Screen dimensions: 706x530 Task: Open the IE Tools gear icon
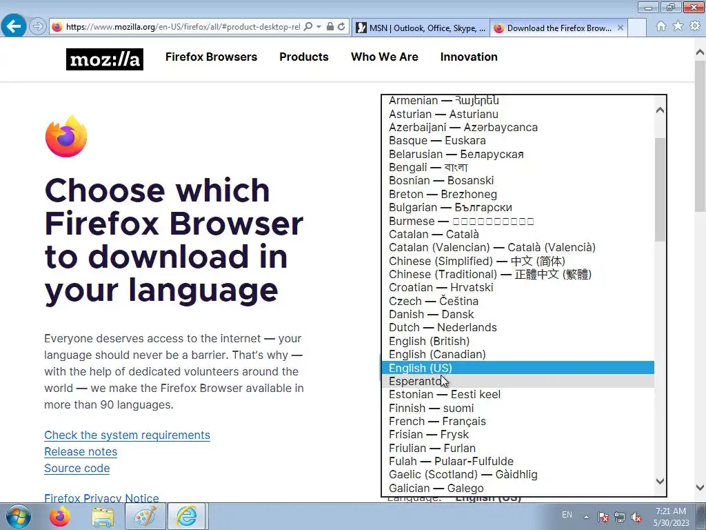pyautogui.click(x=695, y=26)
